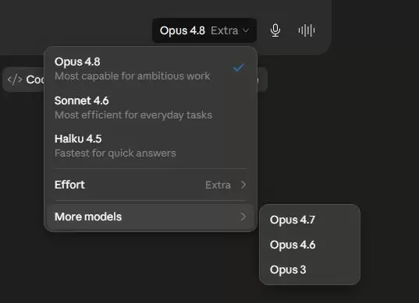Expand the More models chevron
419x303 pixels.
tap(243, 217)
